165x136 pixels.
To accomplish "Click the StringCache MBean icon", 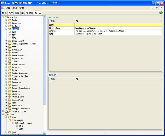I will (10, 97).
